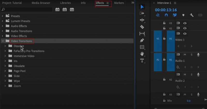Select the Ripple Edit tool

coord(142,20)
